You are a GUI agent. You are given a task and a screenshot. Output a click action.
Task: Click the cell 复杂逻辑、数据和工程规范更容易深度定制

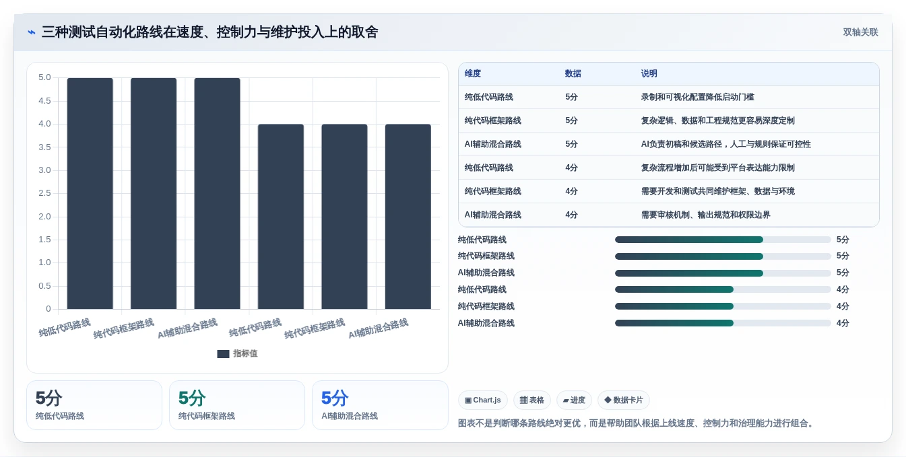(718, 121)
